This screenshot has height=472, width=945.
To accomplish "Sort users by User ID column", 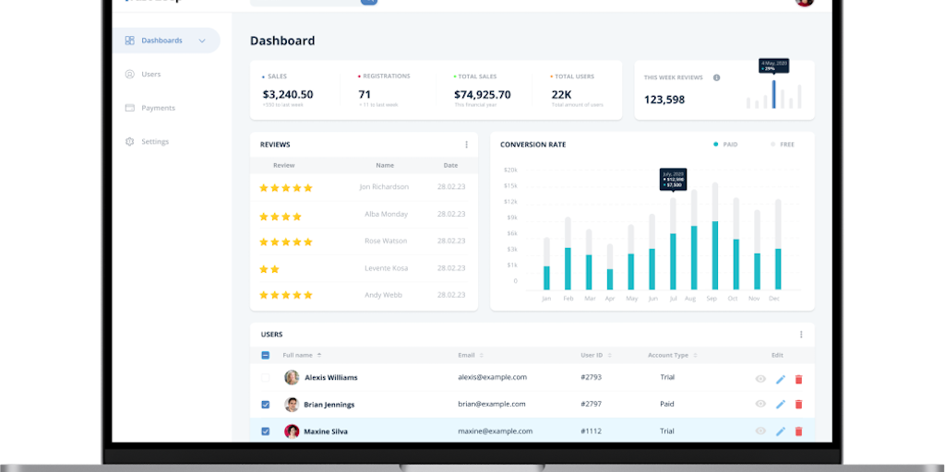I will 596,355.
